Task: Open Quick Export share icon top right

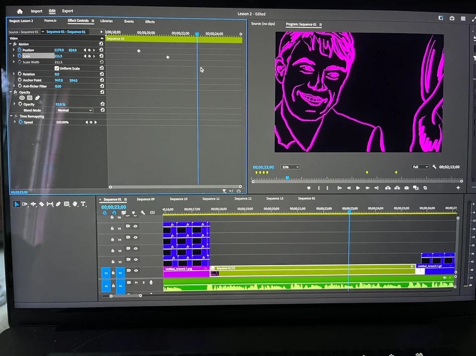Action: coord(452,18)
